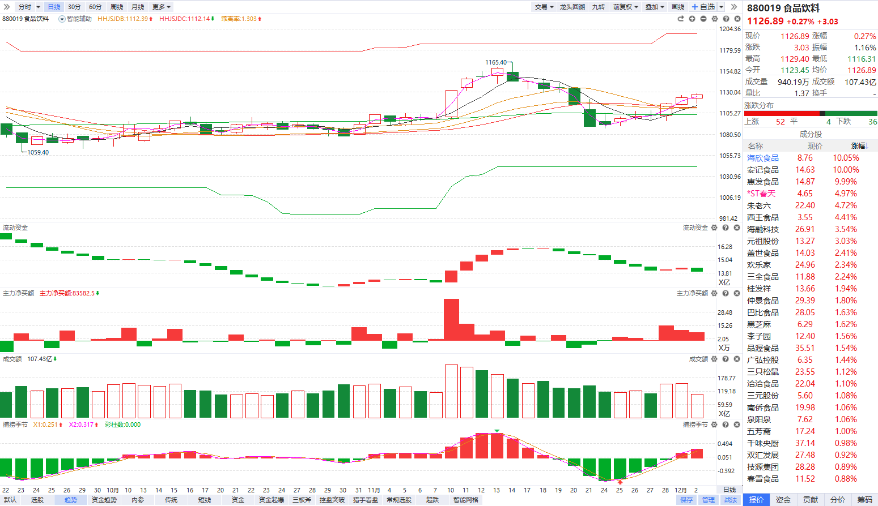
Task: Close the 主力净买额 indicator panel
Action: pyautogui.click(x=737, y=293)
